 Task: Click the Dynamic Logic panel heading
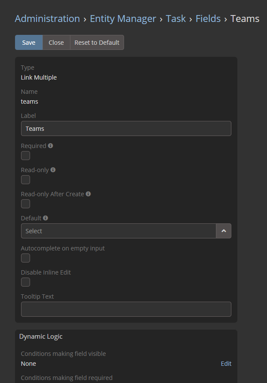pyautogui.click(x=41, y=337)
